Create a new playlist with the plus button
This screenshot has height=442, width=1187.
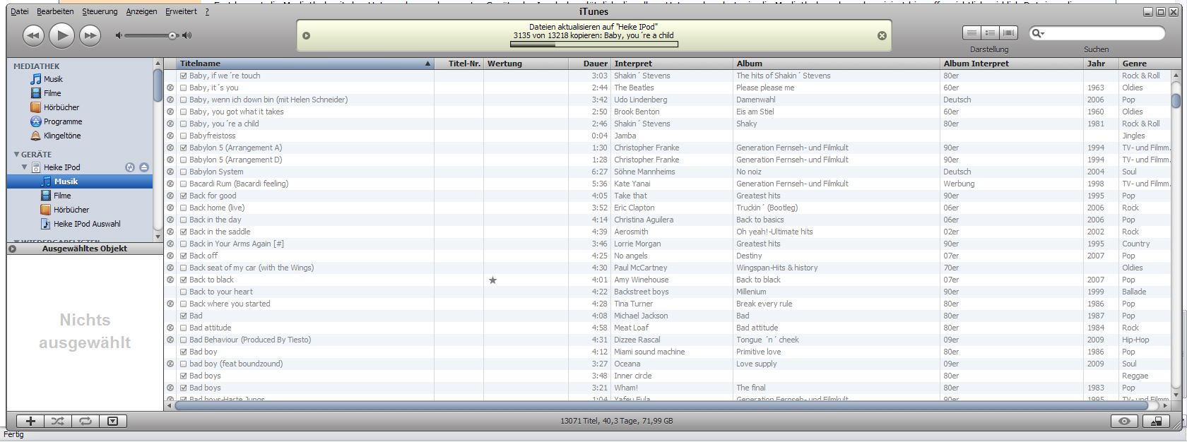(x=30, y=421)
